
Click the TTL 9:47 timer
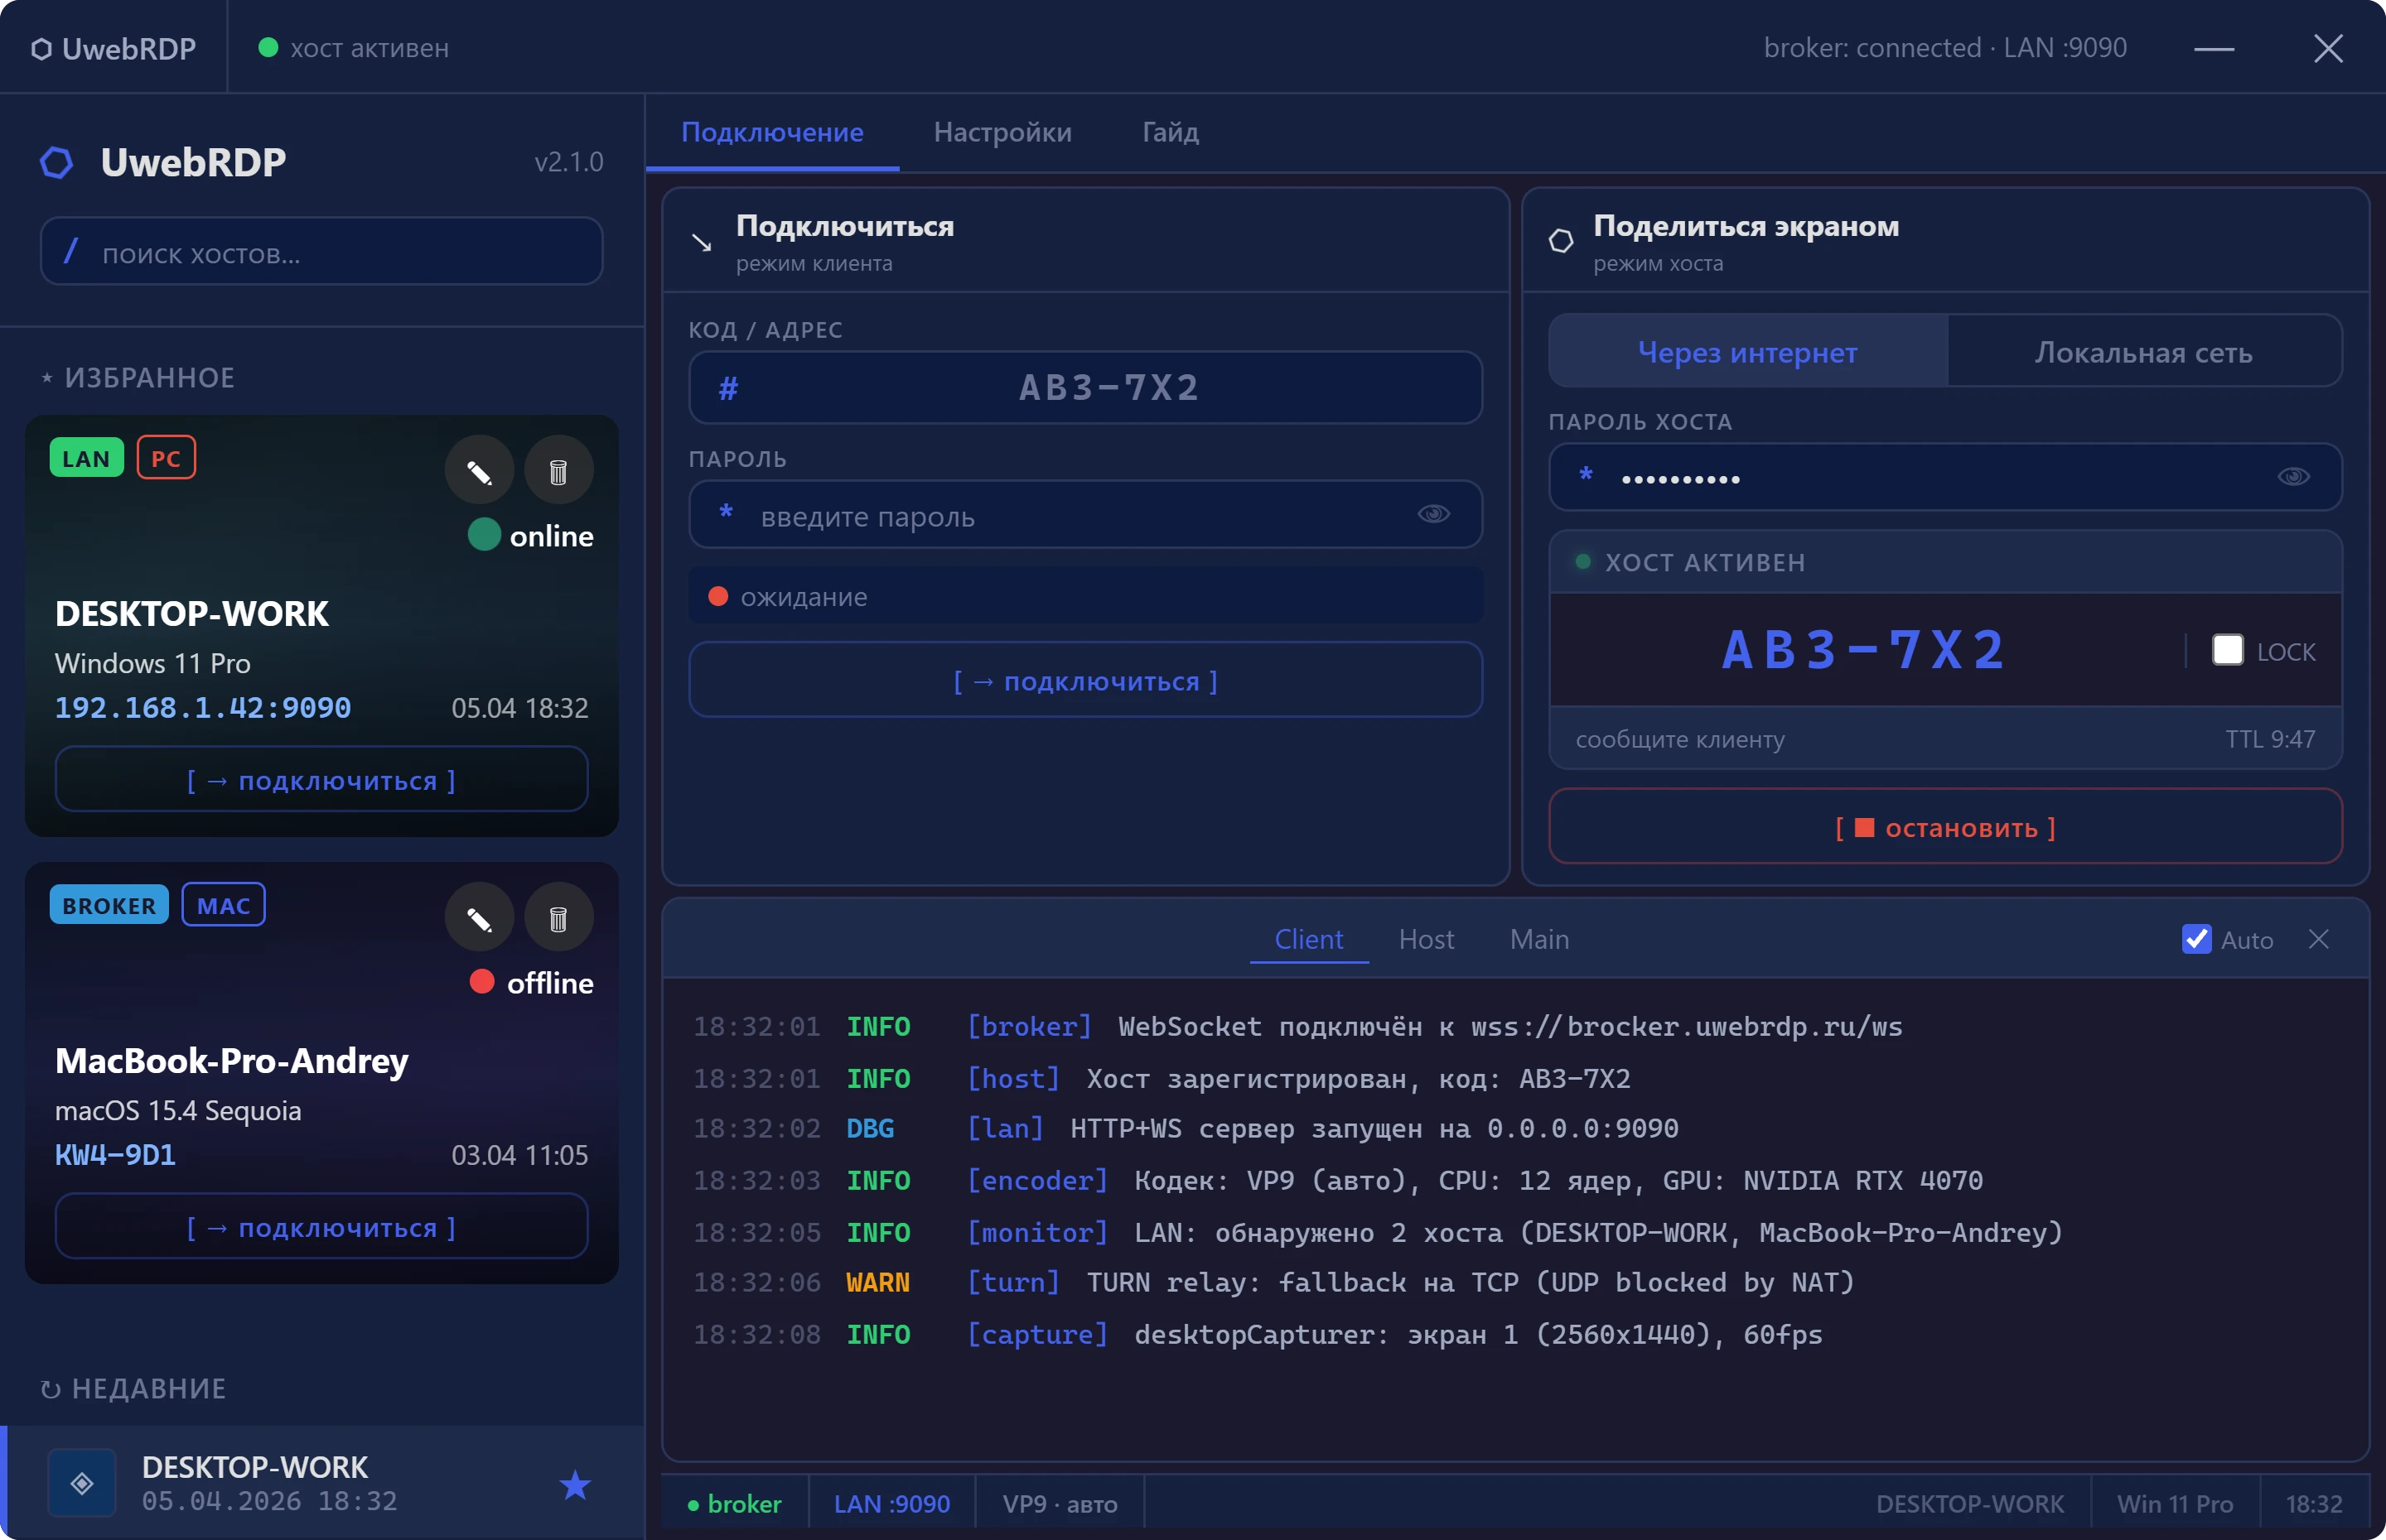click(x=2271, y=739)
